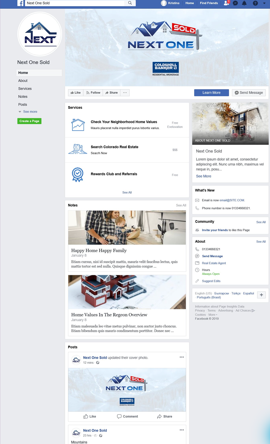The height and width of the screenshot is (444, 270).
Task: Select Posts in page sidebar
Action: (x=22, y=105)
